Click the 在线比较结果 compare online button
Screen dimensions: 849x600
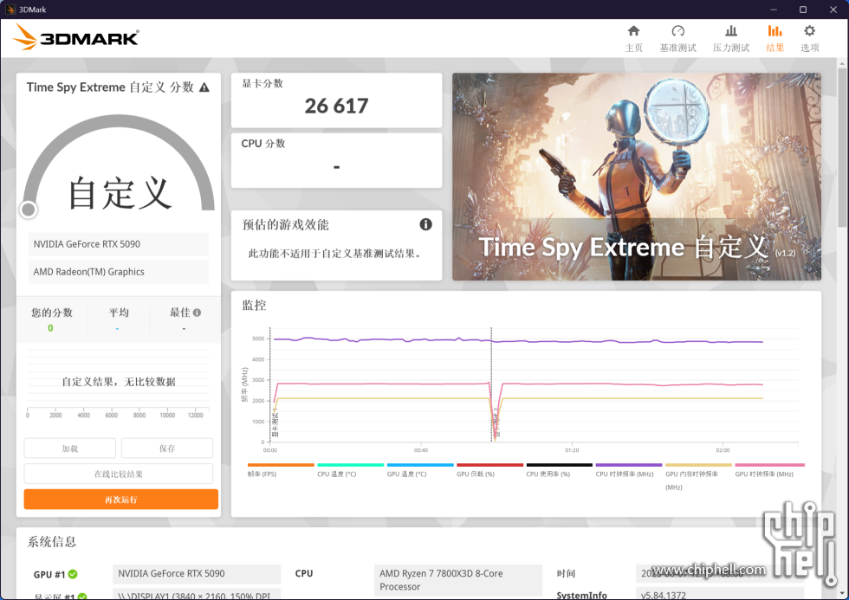(x=119, y=474)
